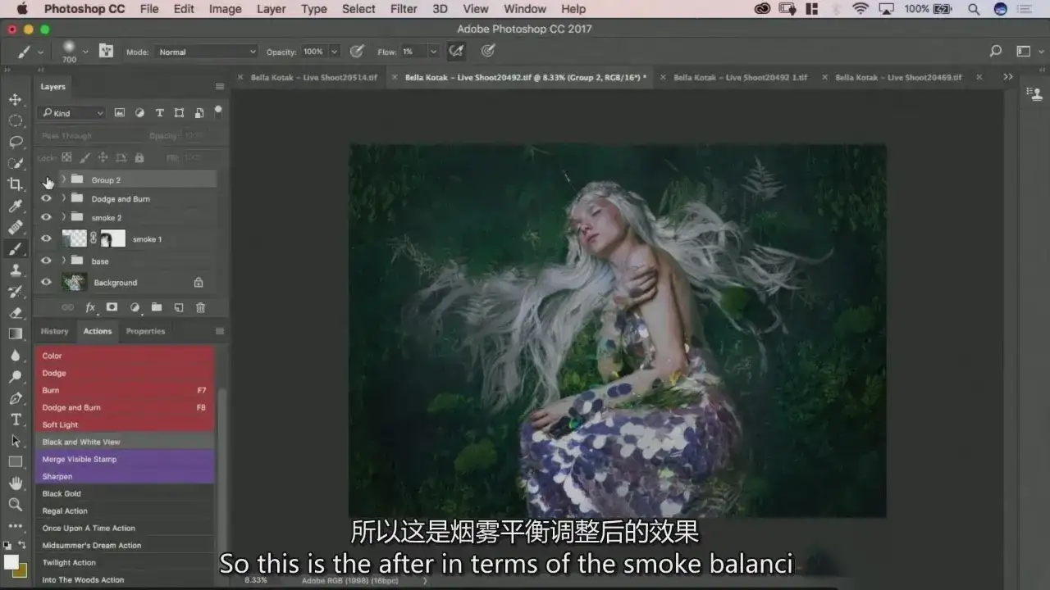The width and height of the screenshot is (1050, 590).
Task: Toggle airbrush build-up in options bar
Action: [x=456, y=51]
